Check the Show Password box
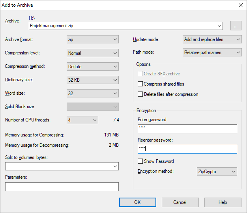 [140, 161]
